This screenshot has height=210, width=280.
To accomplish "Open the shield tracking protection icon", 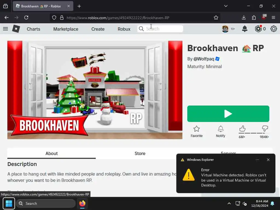I will point(54,17).
